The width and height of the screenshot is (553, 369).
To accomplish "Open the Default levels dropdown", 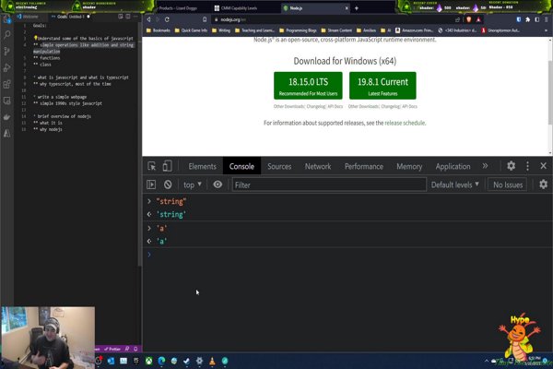I will 455,184.
